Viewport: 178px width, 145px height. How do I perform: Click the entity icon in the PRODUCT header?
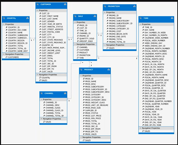coord(81,70)
